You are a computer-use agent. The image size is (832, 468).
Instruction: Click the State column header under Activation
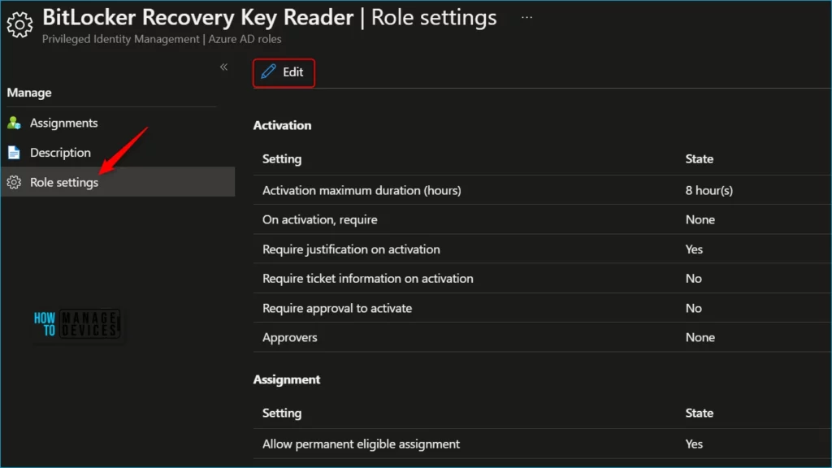(699, 158)
